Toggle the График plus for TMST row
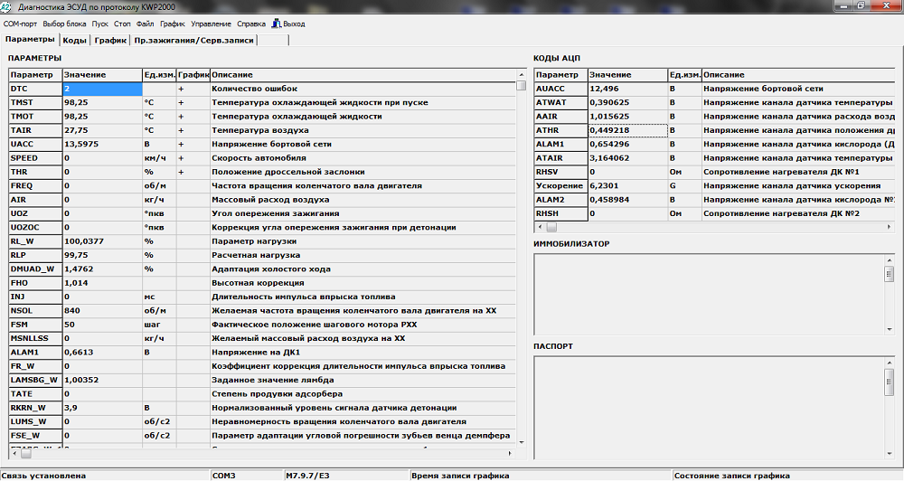 tap(181, 103)
